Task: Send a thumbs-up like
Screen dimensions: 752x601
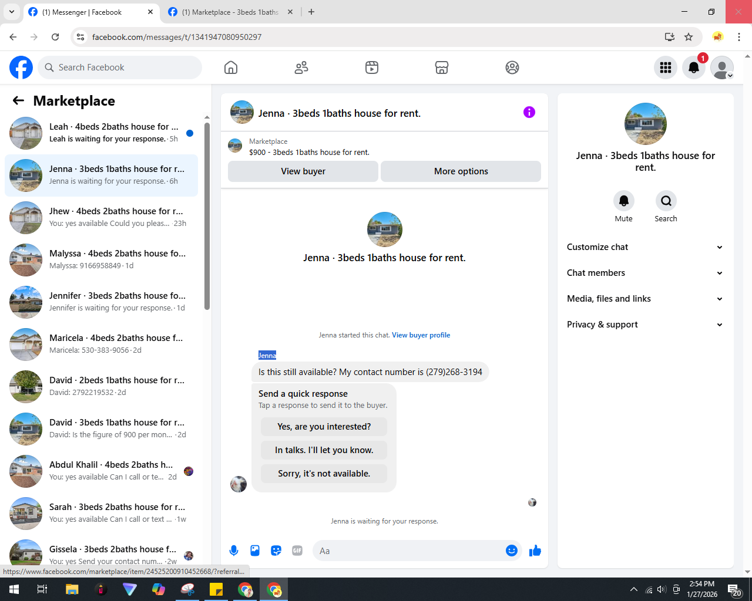Action: click(x=535, y=551)
